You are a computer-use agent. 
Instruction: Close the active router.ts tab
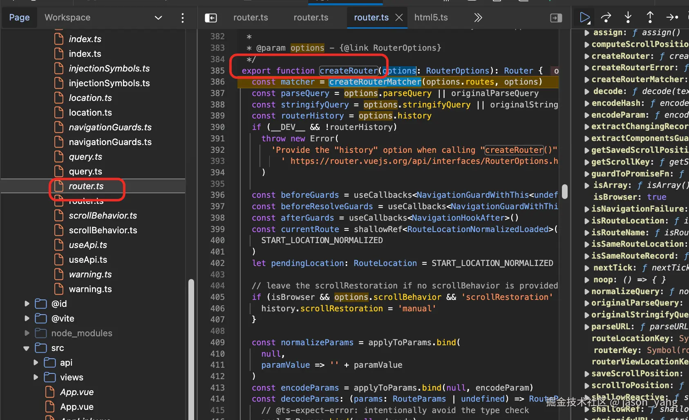[399, 18]
